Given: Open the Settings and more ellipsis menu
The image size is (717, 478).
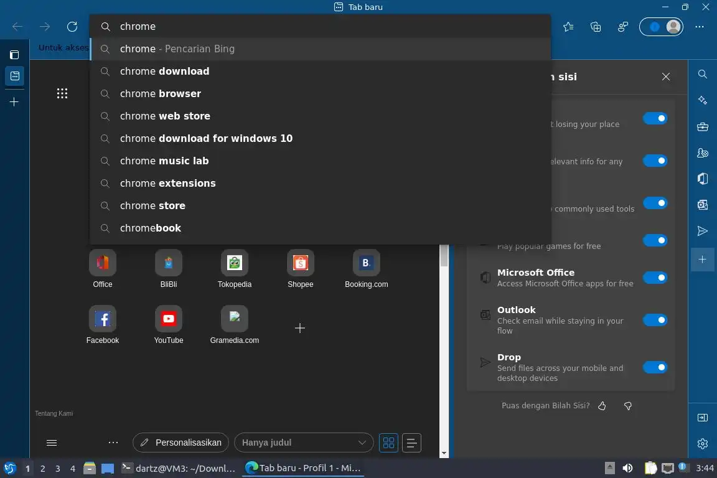Looking at the screenshot, I should click(x=700, y=27).
